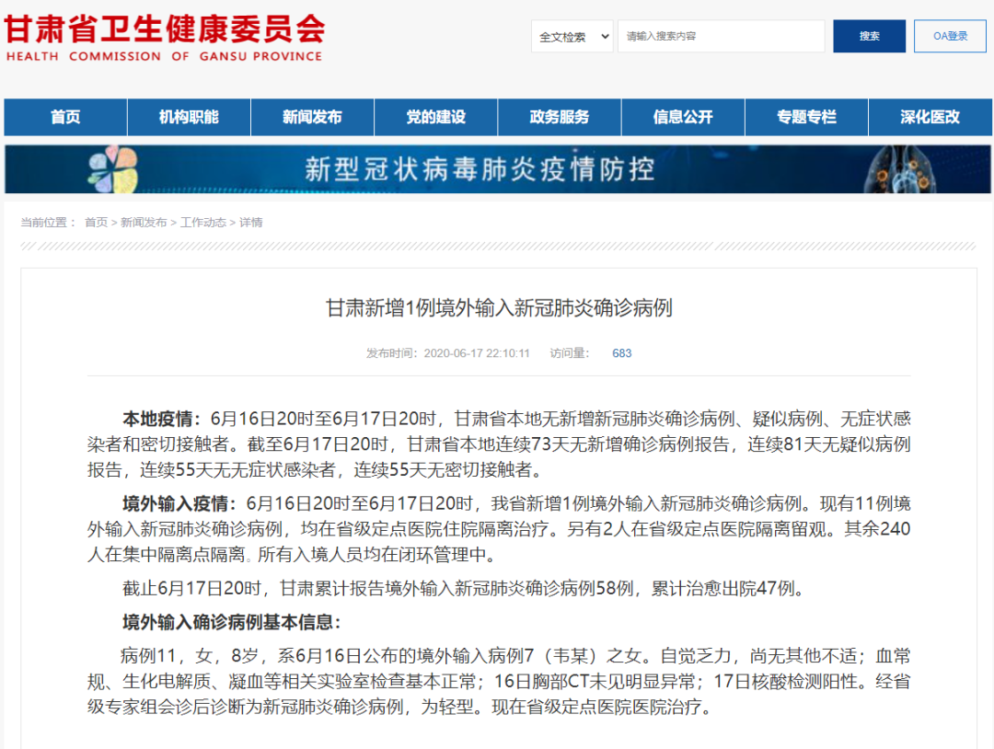Click the 工作动态 breadcrumb link
Viewport: 994px width, 749px height.
[202, 223]
